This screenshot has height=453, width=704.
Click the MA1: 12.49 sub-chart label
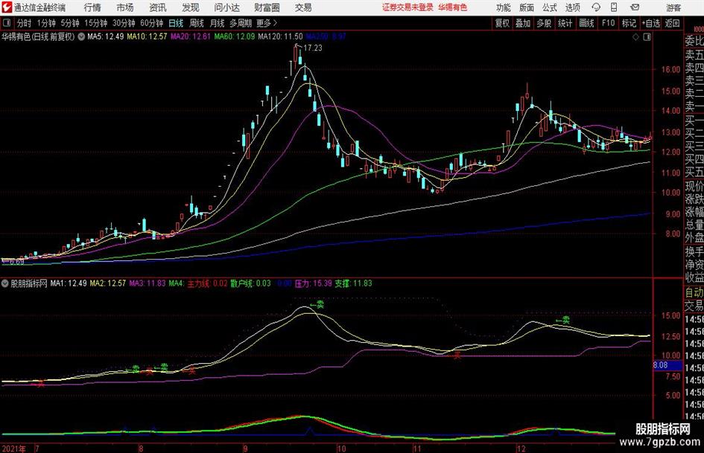coord(69,283)
